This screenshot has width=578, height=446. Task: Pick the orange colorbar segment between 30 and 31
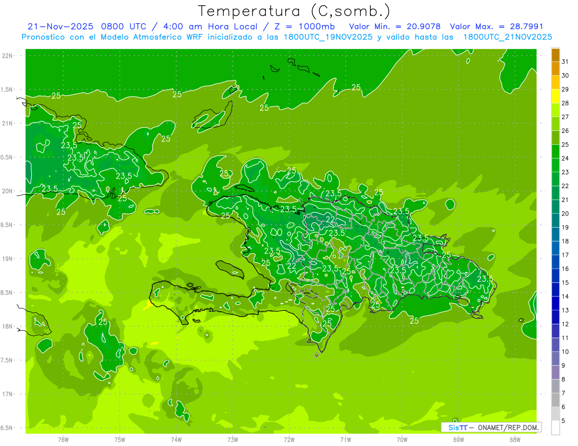coord(555,69)
